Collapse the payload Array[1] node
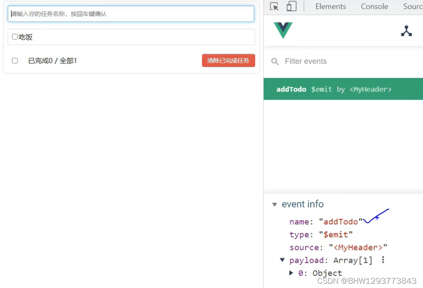This screenshot has height=288, width=423. point(282,260)
